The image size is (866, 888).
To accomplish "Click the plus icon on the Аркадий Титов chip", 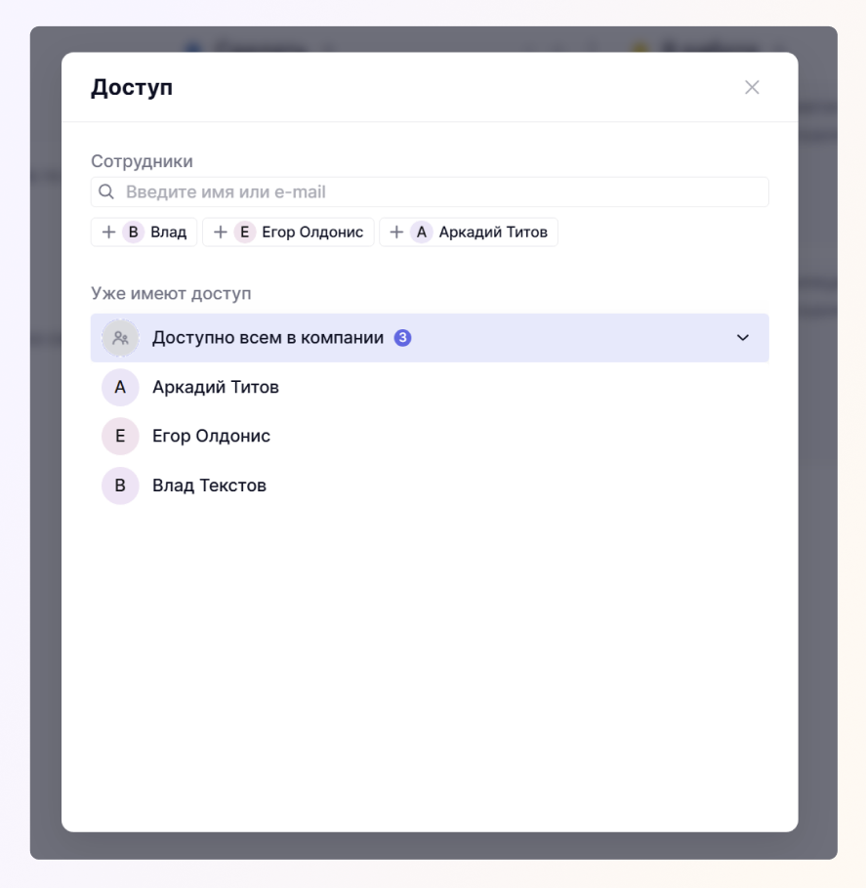I will (396, 233).
